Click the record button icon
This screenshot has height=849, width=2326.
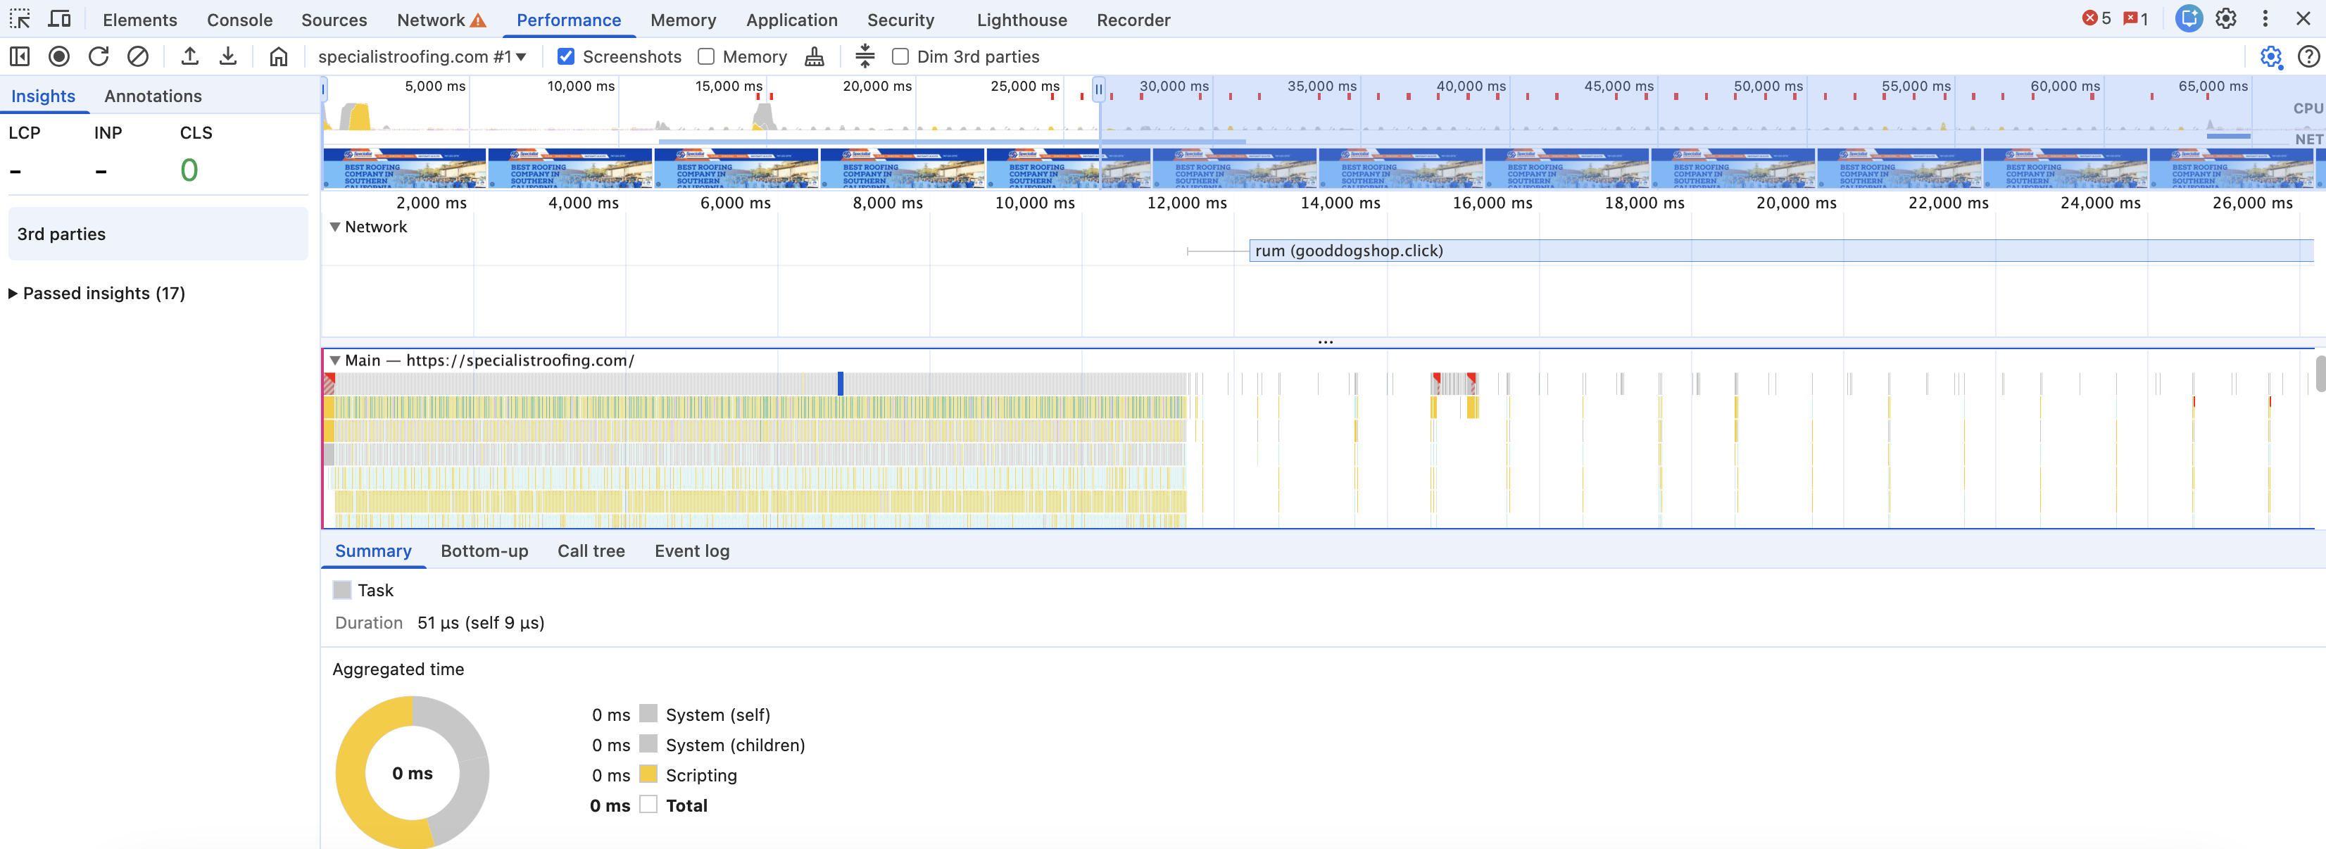tap(58, 57)
